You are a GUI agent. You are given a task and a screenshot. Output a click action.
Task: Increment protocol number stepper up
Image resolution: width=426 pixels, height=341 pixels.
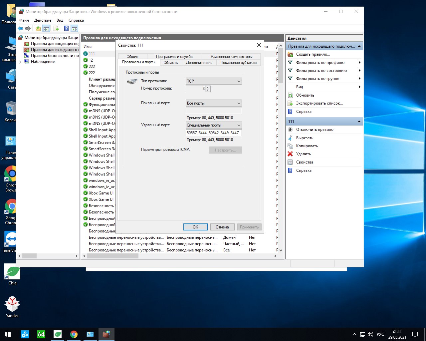click(208, 87)
